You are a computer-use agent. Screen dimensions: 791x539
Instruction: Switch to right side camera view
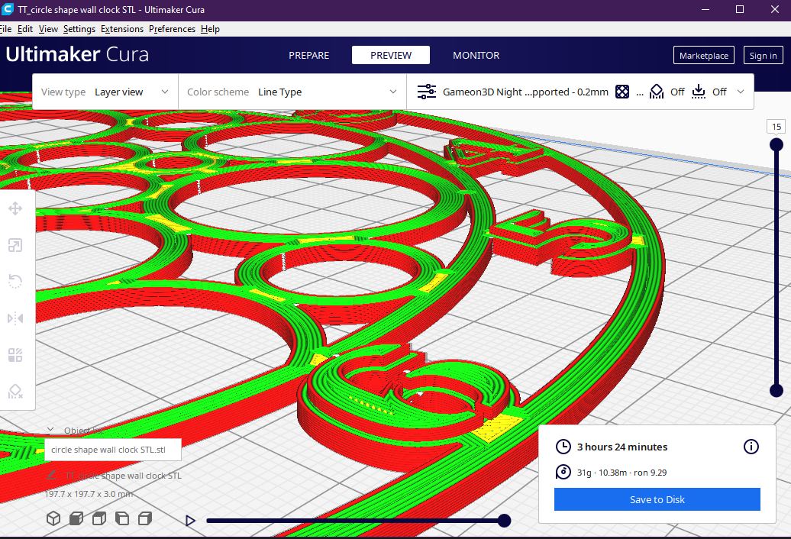145,518
